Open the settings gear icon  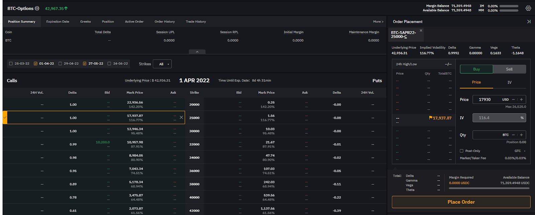pos(528,8)
